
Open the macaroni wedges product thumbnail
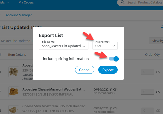click(x=14, y=92)
